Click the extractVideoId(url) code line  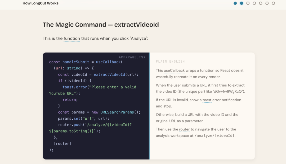(x=98, y=74)
